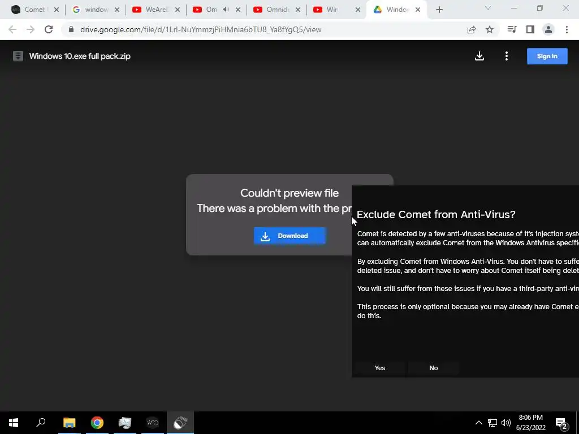
Task: Open the notification center icon
Action: [x=561, y=423]
